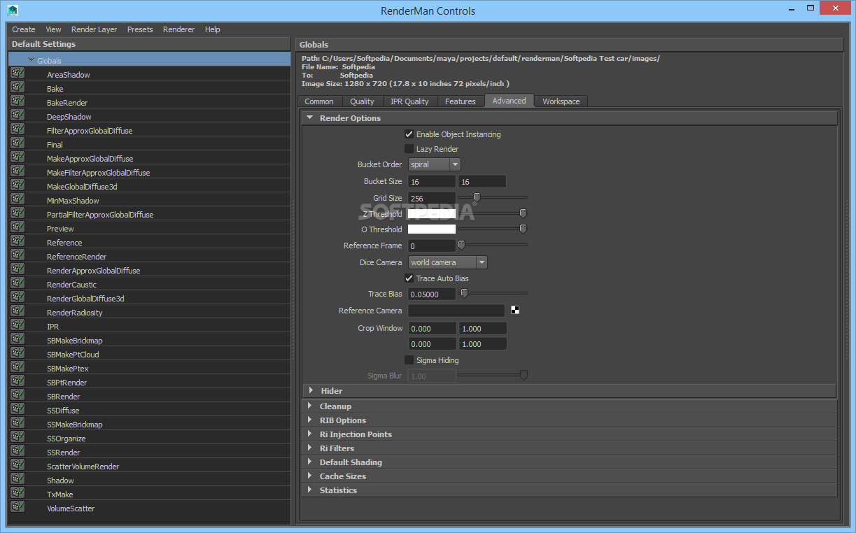This screenshot has width=856, height=533.
Task: Select the RenderGlobalDiffuse3d item
Action: (x=85, y=299)
